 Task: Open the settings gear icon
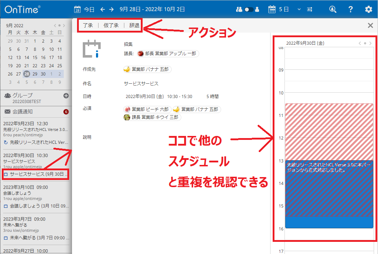368,9
